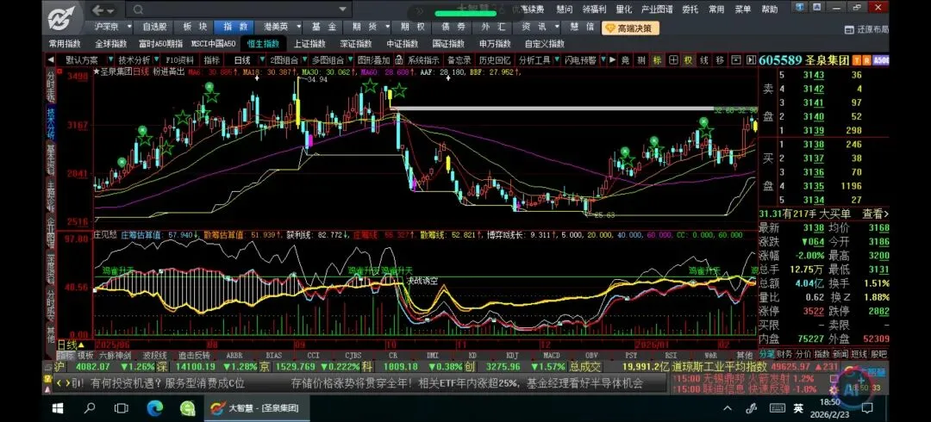This screenshot has width=931, height=422.
Task: Click the search magnifier icon in search bar
Action: 138,10
